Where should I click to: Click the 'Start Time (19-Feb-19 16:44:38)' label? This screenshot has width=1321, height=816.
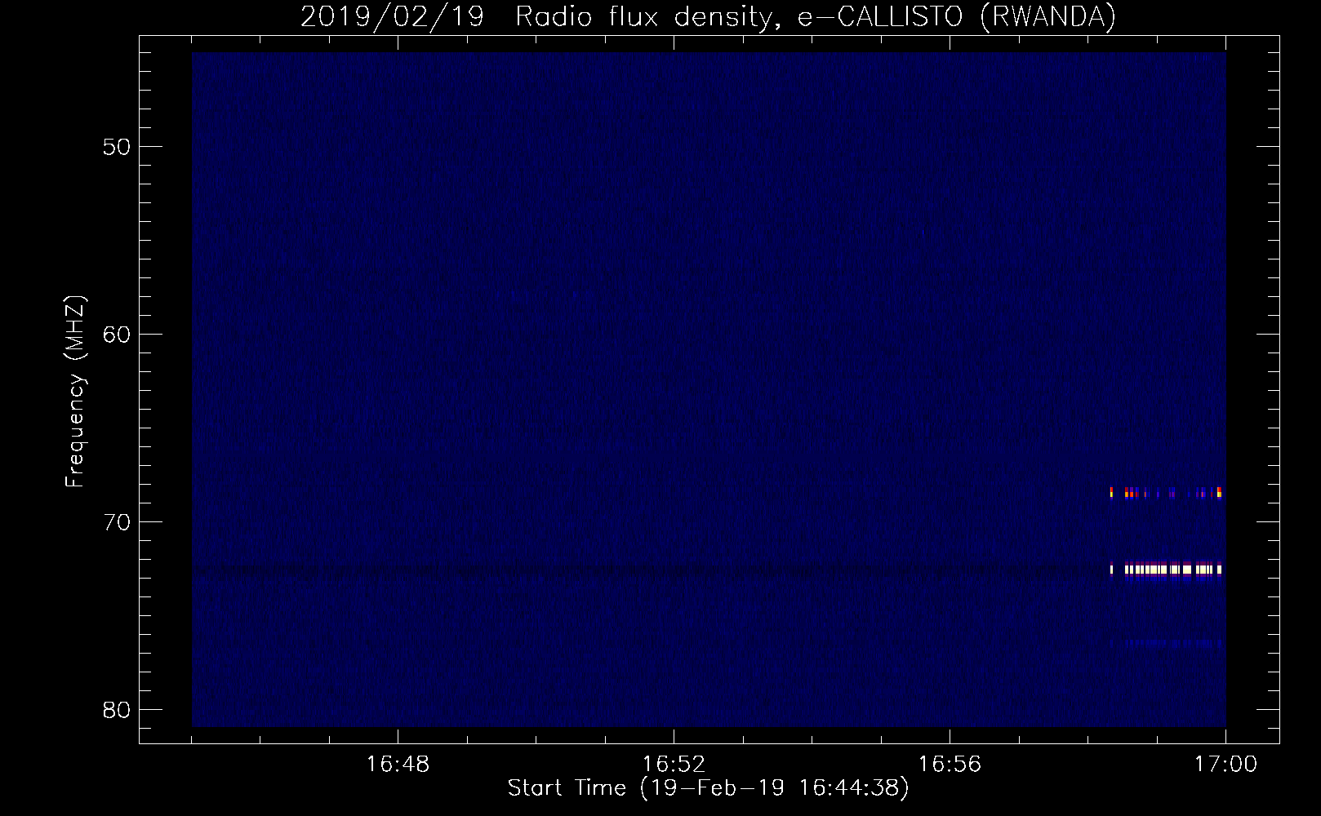(x=708, y=788)
